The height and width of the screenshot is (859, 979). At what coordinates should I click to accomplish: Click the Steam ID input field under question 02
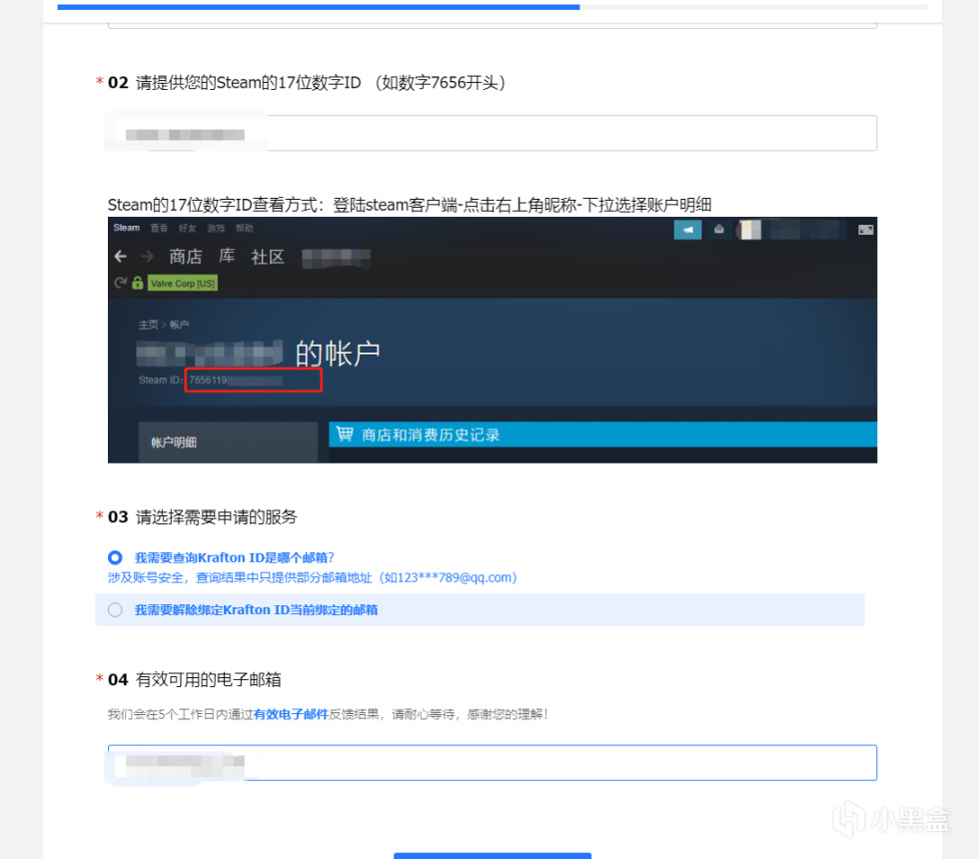coord(489,133)
